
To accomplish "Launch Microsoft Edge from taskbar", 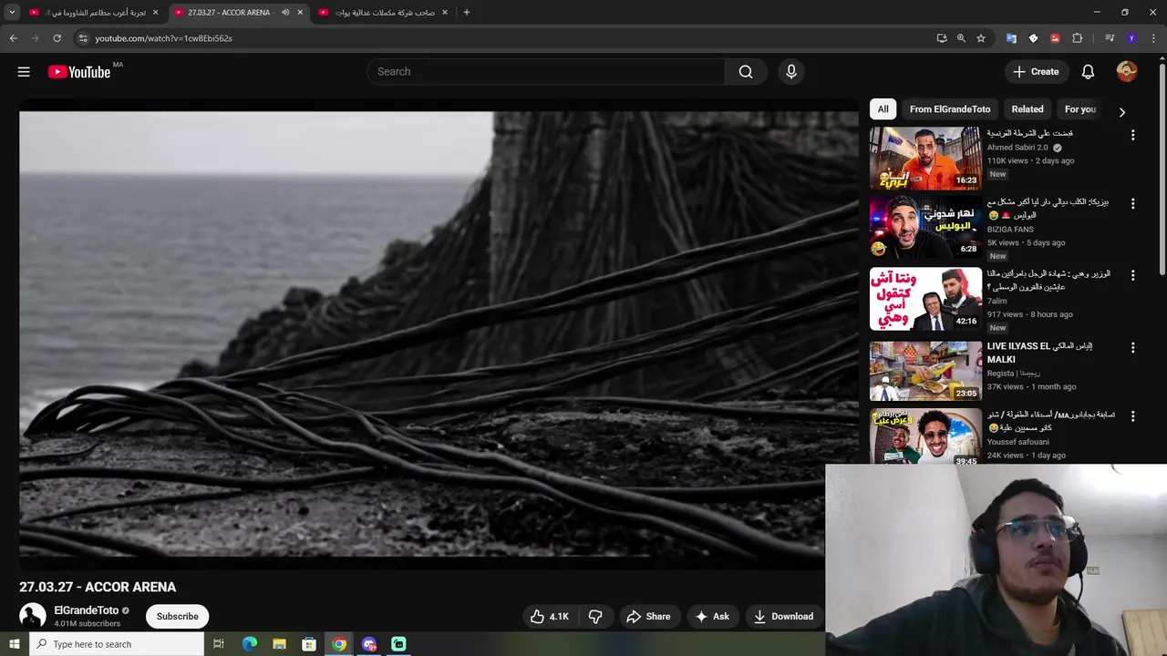I will [x=250, y=644].
